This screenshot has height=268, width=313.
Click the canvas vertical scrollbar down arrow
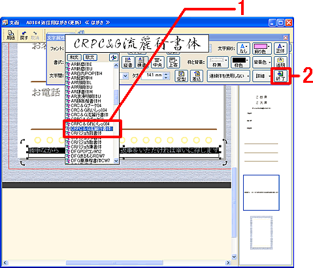(234, 257)
